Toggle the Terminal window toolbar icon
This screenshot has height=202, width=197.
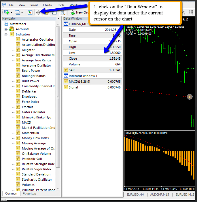[54, 12]
